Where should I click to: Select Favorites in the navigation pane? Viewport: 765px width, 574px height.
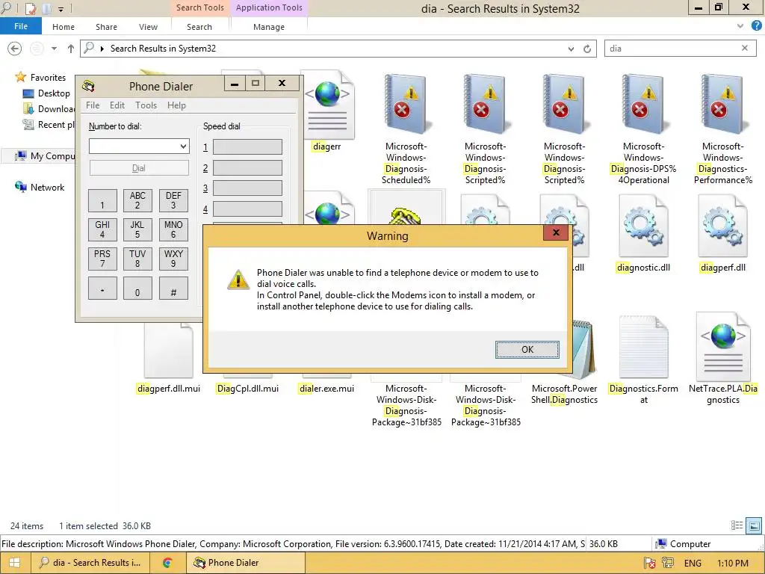[x=47, y=78]
